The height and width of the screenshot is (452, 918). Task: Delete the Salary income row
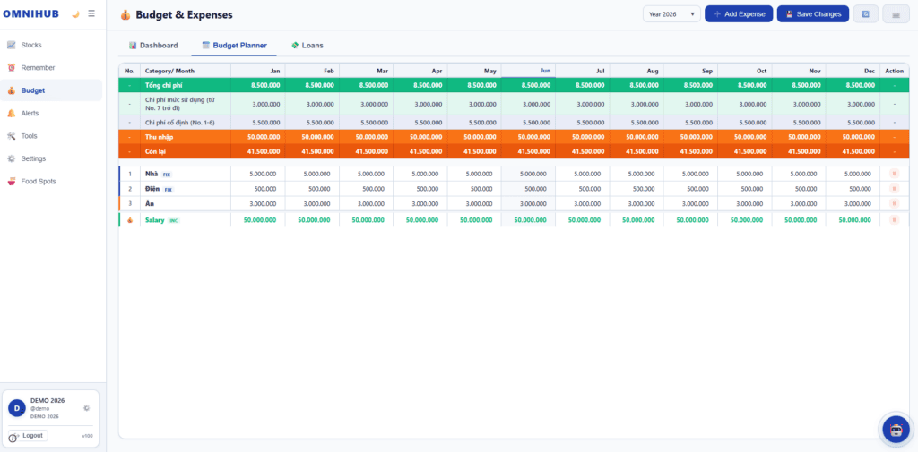pyautogui.click(x=894, y=220)
